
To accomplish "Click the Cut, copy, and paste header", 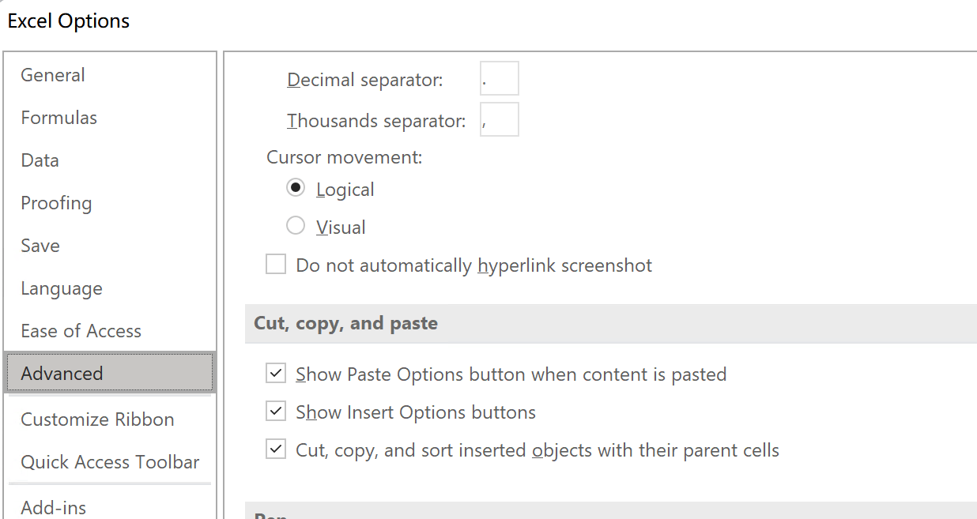I will [345, 323].
